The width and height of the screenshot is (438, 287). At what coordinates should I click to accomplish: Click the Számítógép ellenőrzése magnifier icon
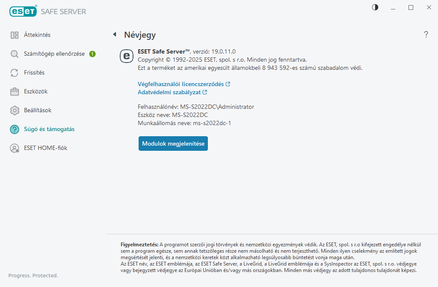(x=15, y=54)
